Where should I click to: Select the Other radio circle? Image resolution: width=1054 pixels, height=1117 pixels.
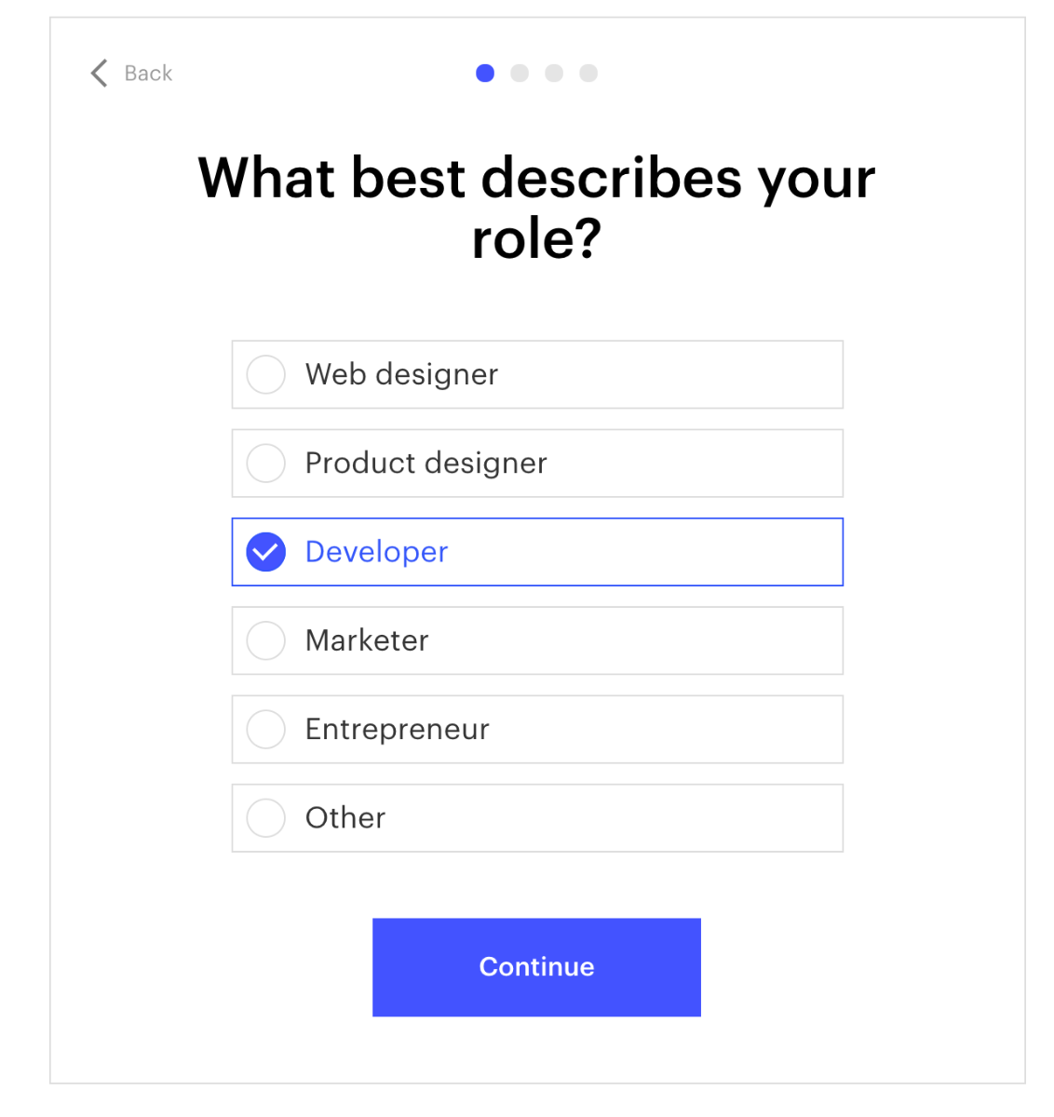click(x=266, y=817)
